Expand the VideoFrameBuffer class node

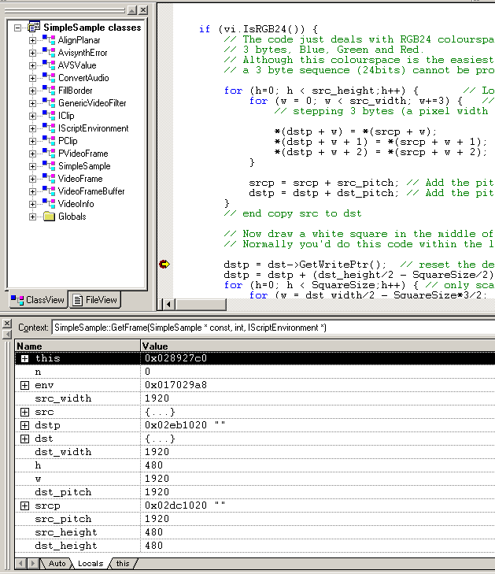pyautogui.click(x=32, y=191)
